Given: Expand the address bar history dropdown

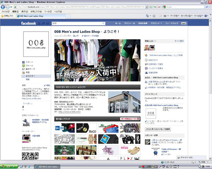Looking at the screenshot, I should tap(147, 7).
